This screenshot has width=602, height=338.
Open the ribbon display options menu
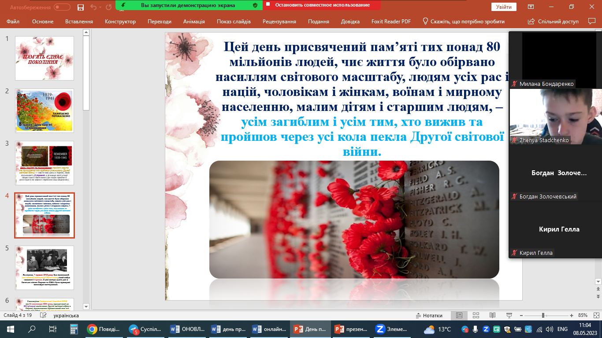point(531,7)
